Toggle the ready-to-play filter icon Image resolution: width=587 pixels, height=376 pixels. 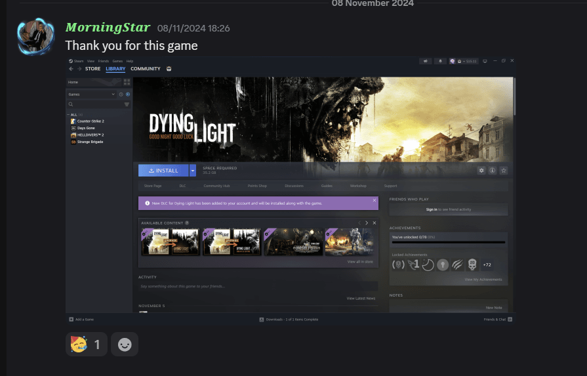coord(128,94)
